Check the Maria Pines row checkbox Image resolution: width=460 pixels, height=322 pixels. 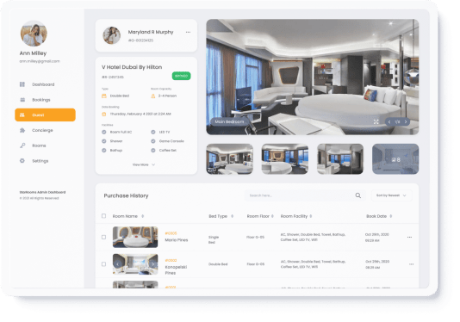tap(103, 237)
